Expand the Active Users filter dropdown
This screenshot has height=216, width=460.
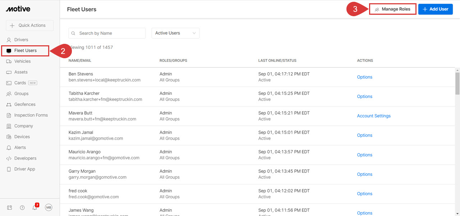click(175, 33)
